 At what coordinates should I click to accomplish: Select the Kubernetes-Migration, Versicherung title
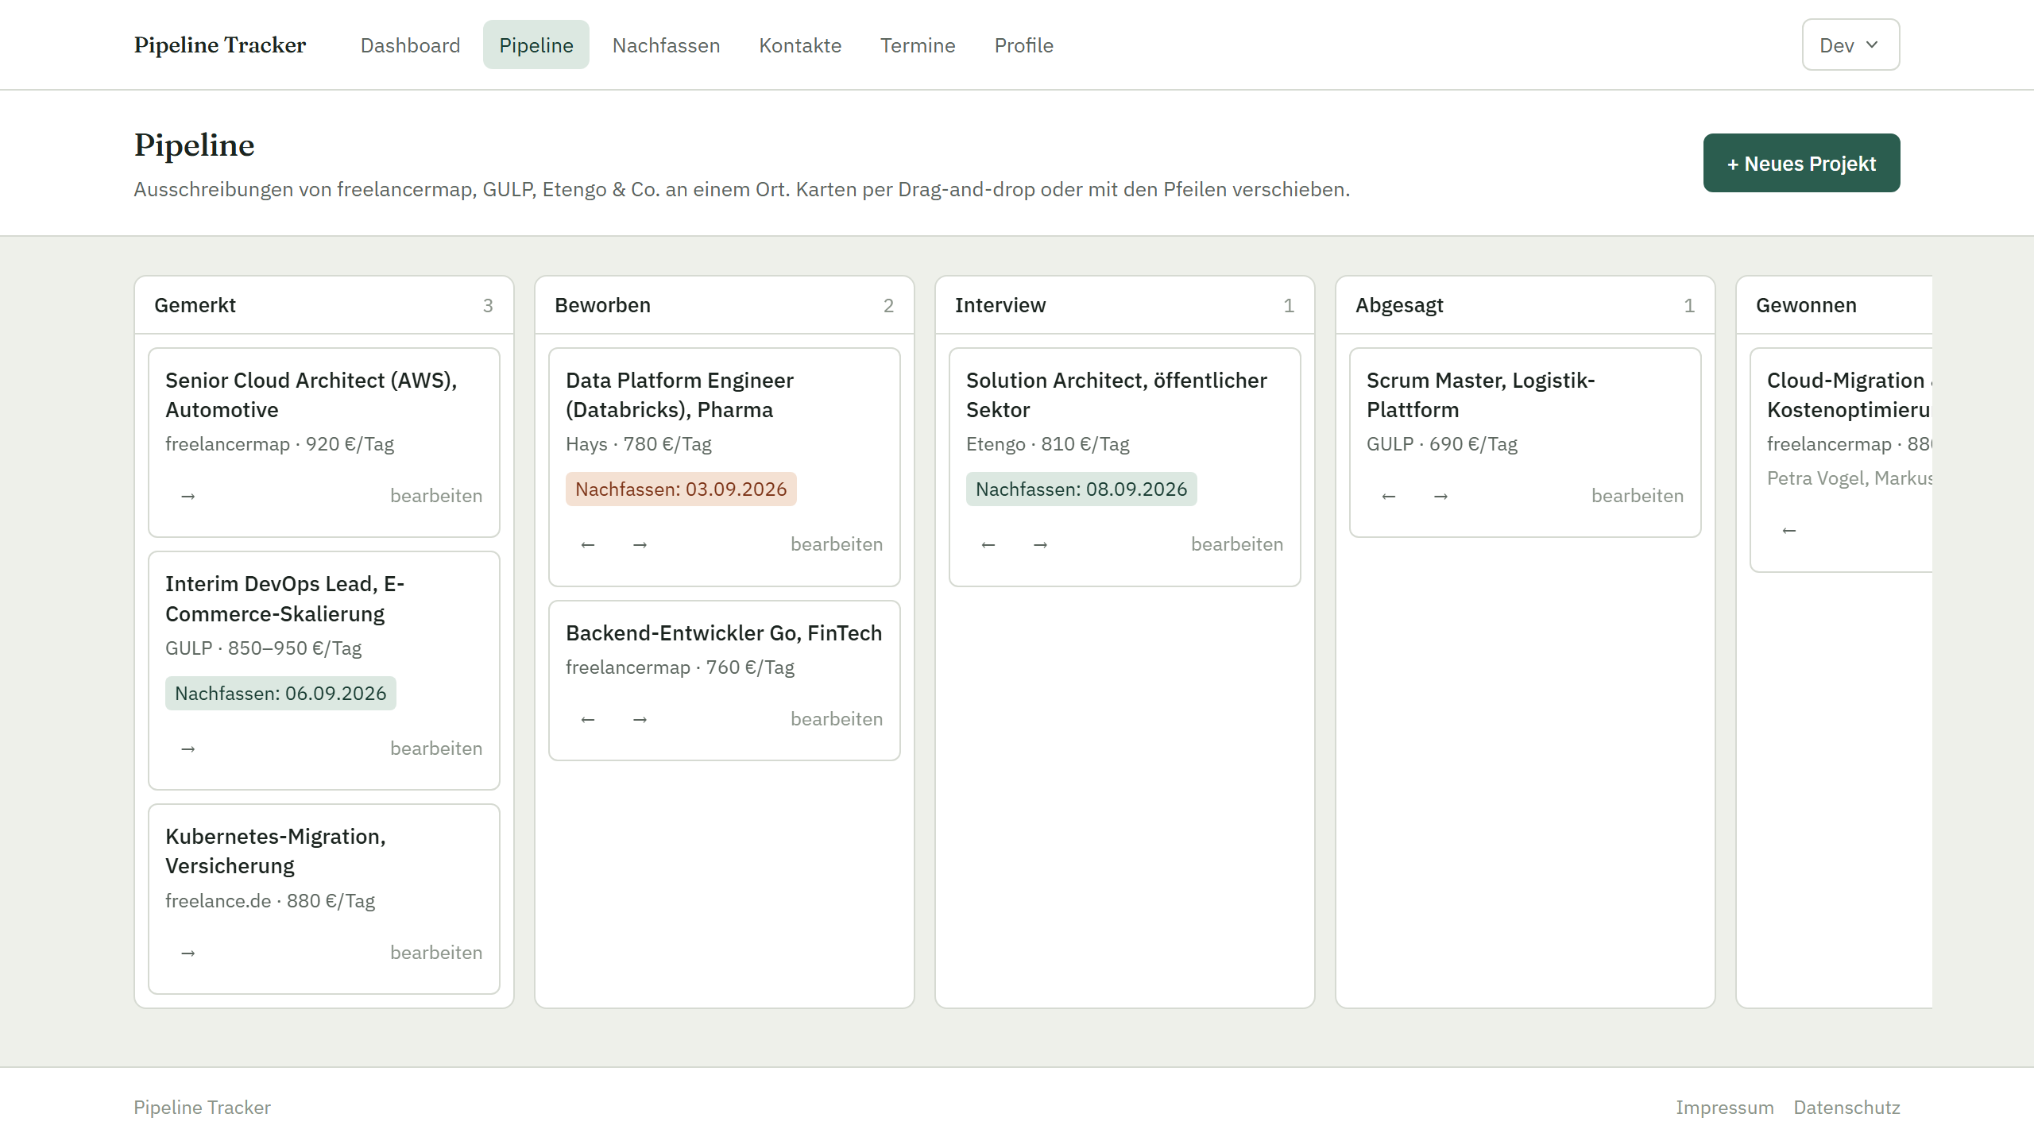tap(276, 851)
